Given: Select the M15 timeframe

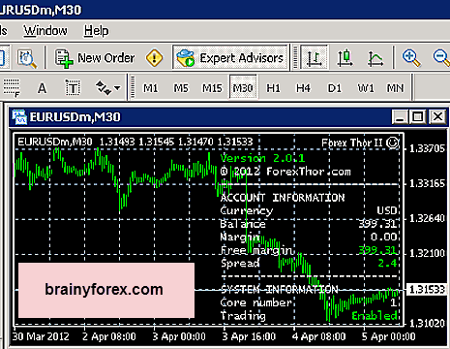Looking at the screenshot, I should pyautogui.click(x=212, y=88).
